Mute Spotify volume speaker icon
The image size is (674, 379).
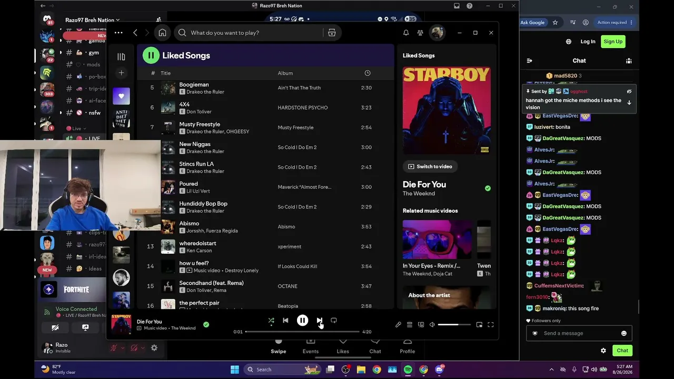(x=432, y=325)
